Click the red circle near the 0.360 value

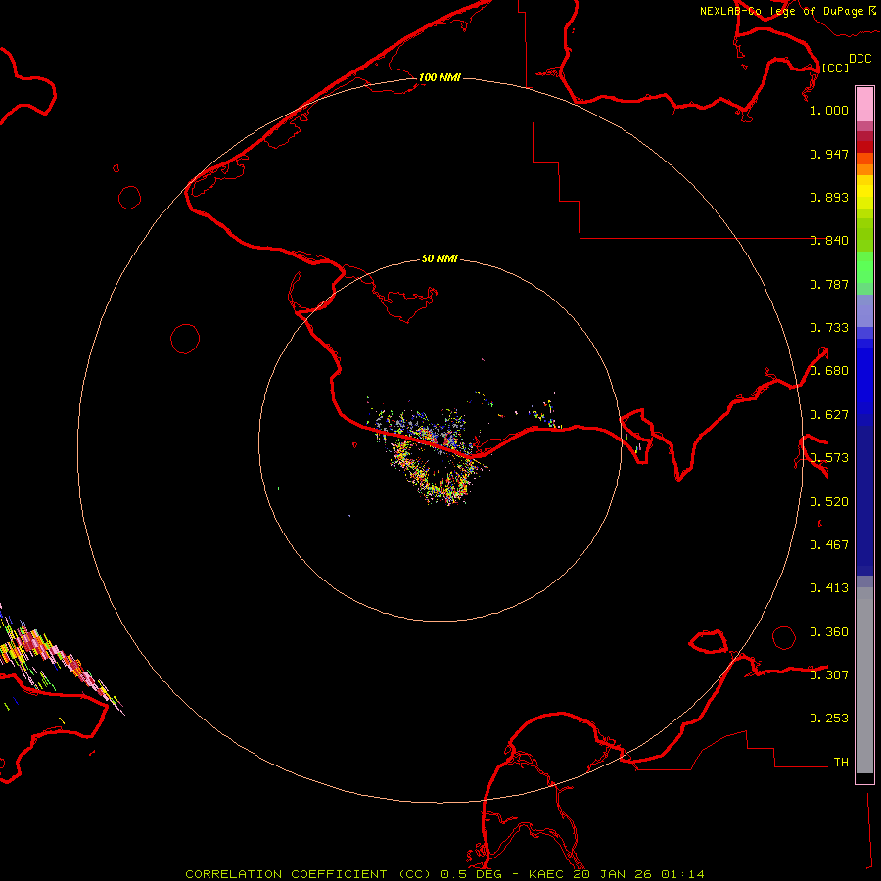point(784,637)
